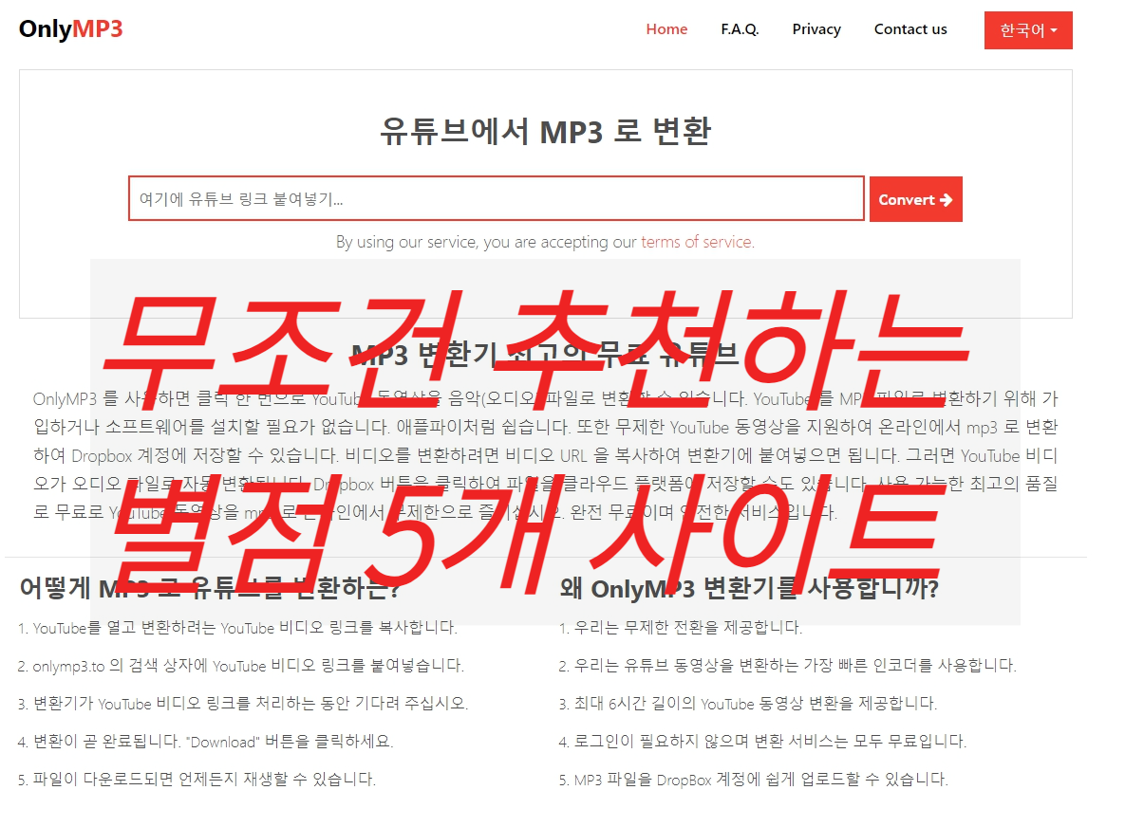
Task: Click the OnlyMP3 logo
Action: [x=69, y=28]
